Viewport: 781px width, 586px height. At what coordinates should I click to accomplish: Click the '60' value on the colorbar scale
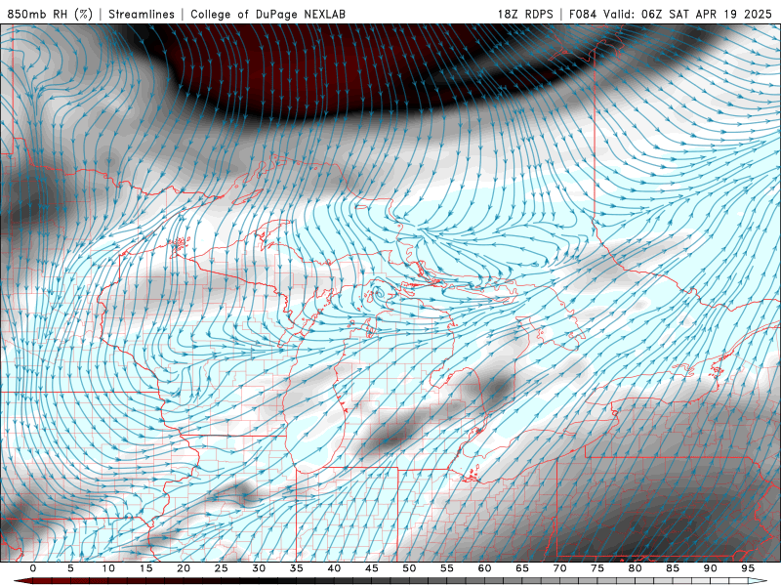point(484,568)
